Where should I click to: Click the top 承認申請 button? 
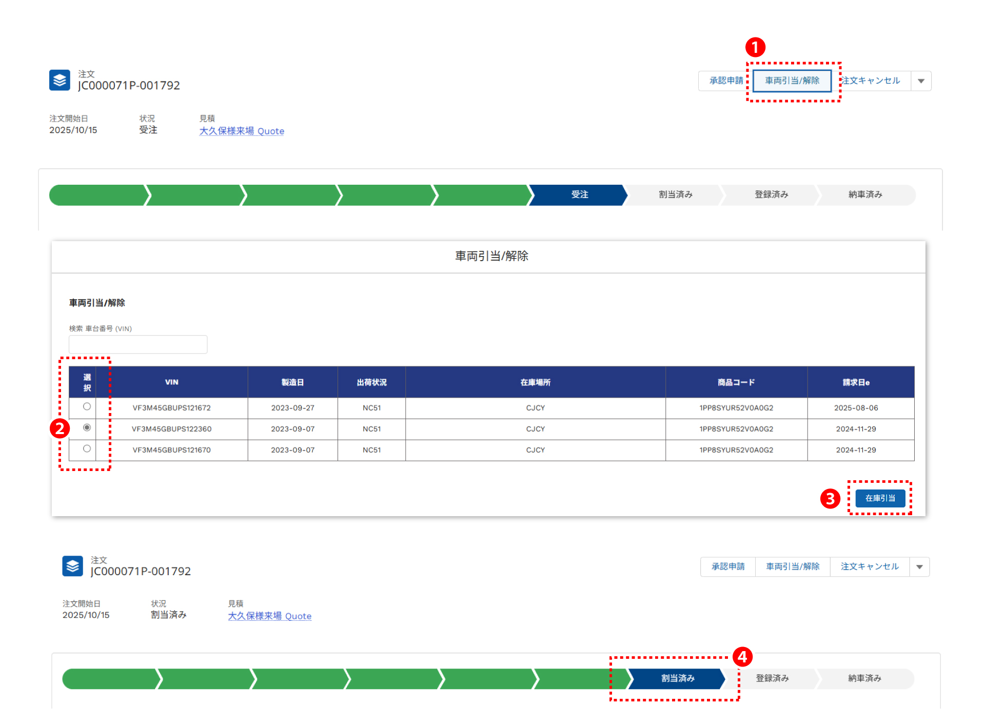pos(725,81)
